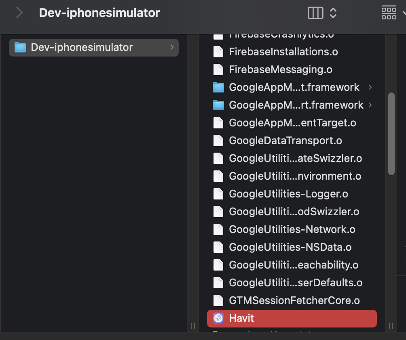The height and width of the screenshot is (340, 406).
Task: Open the group-by grid icon
Action: point(389,13)
